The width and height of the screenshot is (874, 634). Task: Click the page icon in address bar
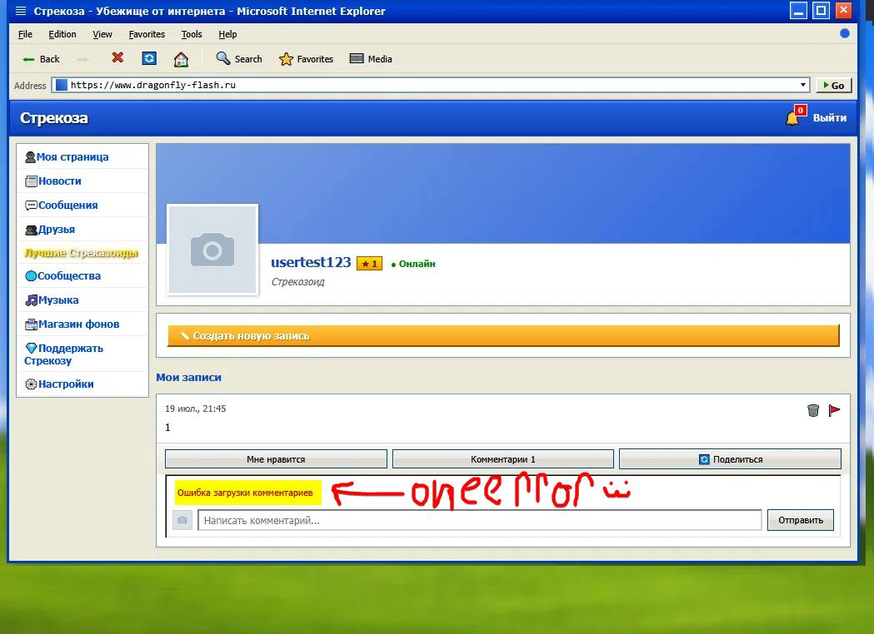(62, 85)
